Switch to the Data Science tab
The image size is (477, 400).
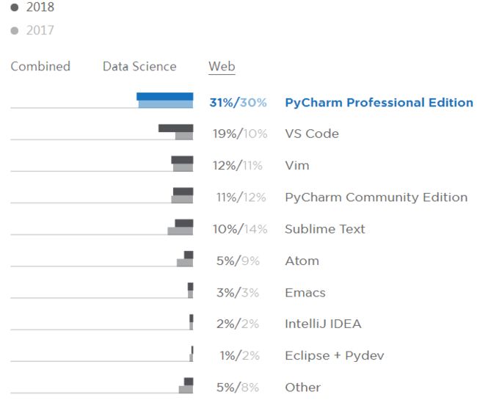(x=139, y=66)
